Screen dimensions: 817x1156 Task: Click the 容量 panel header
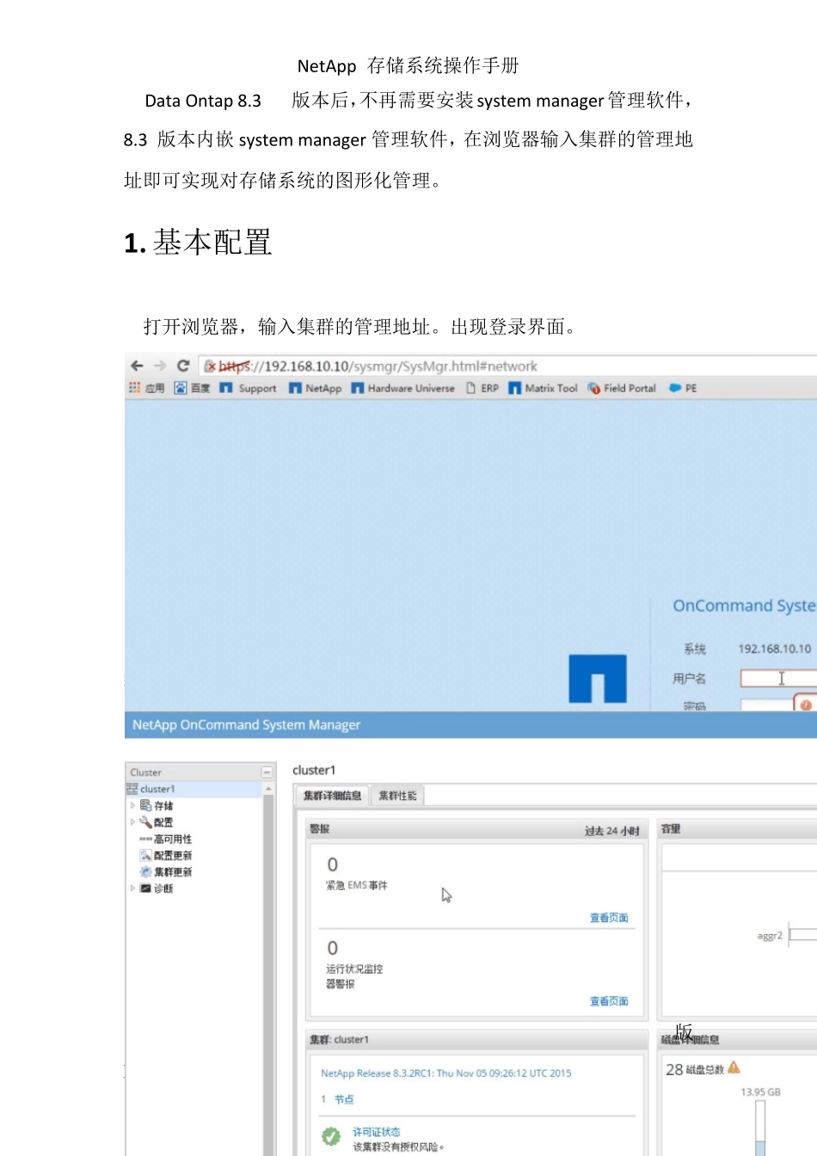(737, 829)
